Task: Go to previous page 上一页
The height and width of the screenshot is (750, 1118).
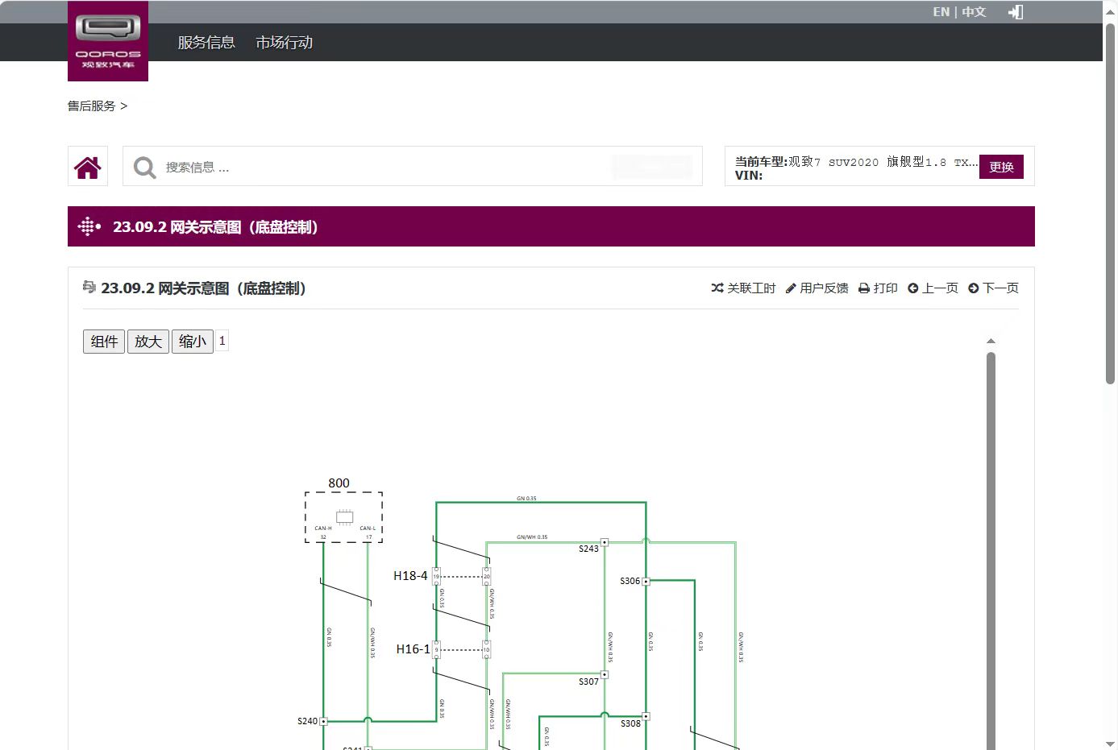Action: point(933,288)
